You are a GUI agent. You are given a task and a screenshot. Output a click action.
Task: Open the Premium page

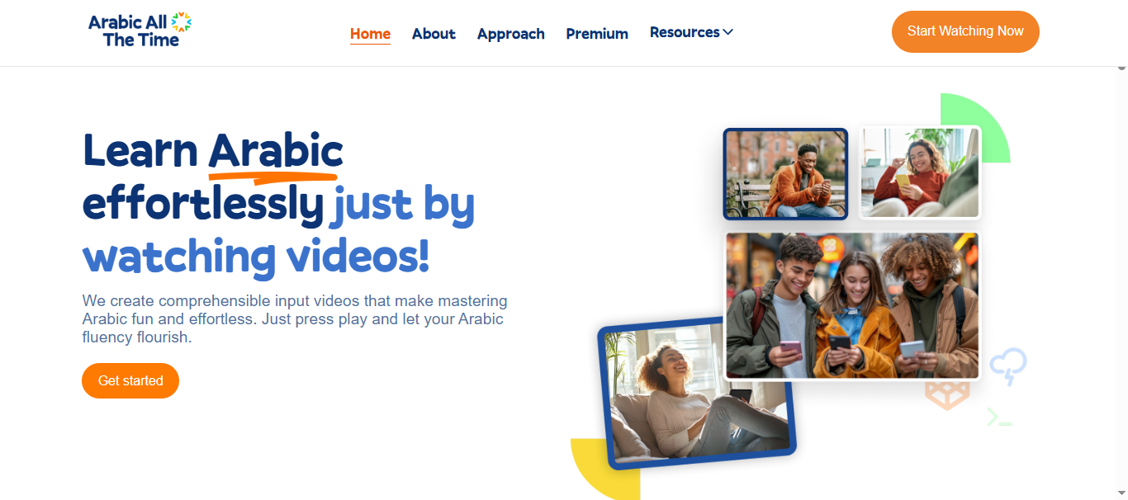[597, 34]
